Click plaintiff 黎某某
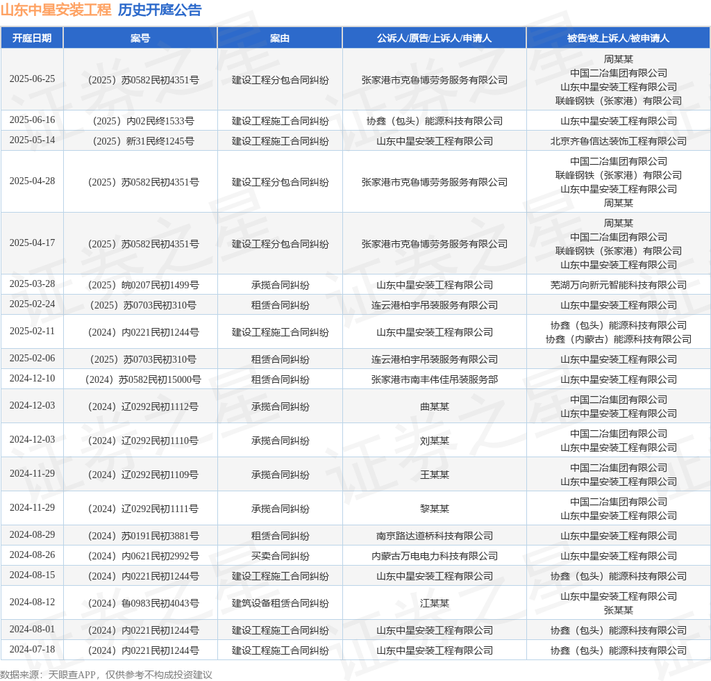 point(435,509)
